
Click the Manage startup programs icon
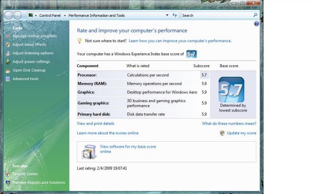point(8,36)
